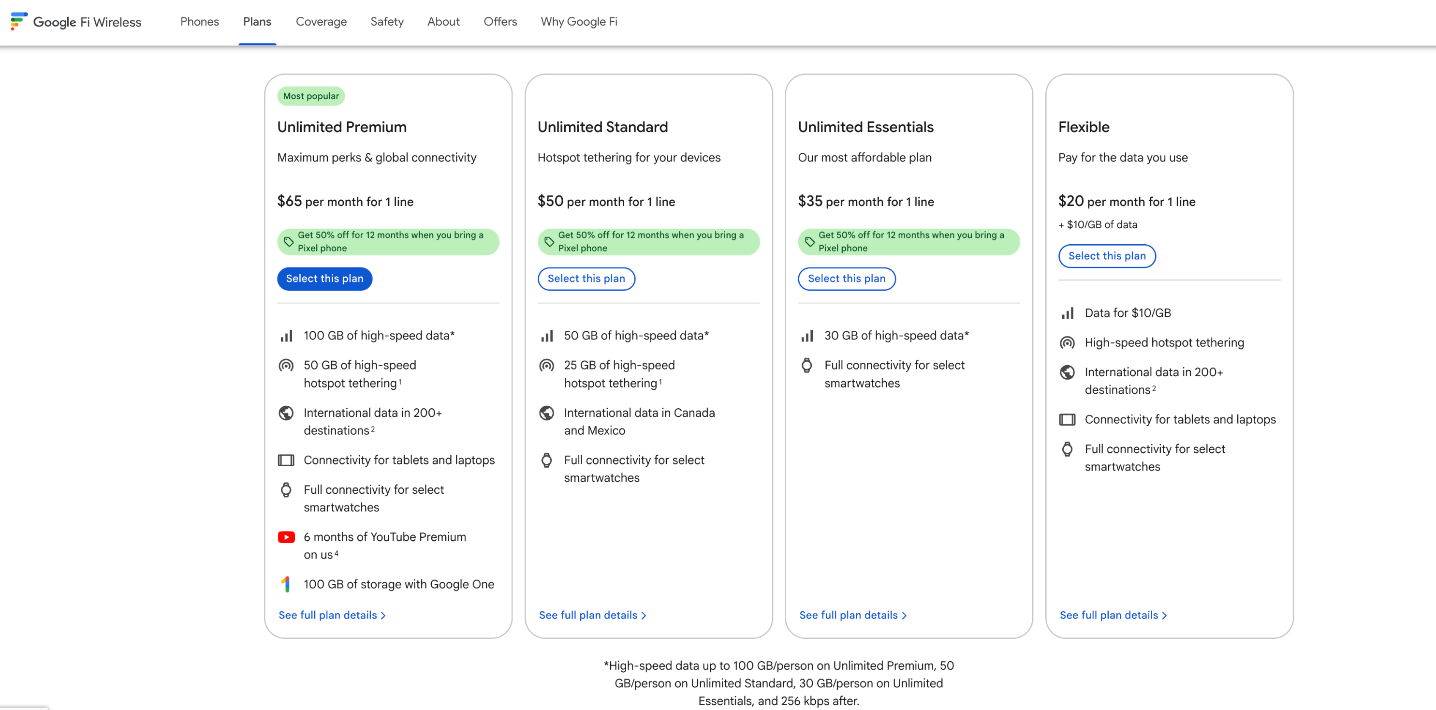Click the Flexible plan heading

[1084, 127]
